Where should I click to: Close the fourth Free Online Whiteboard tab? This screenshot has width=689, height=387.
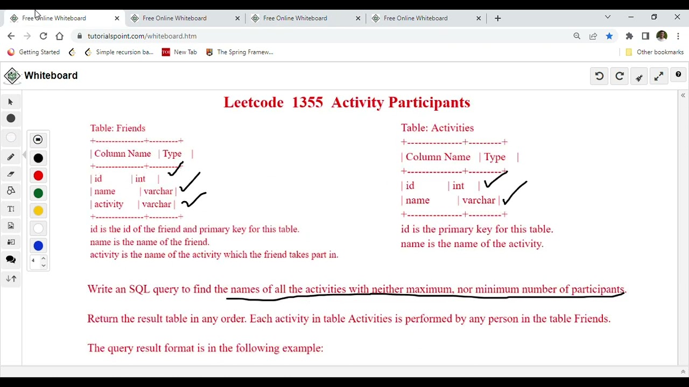(479, 18)
